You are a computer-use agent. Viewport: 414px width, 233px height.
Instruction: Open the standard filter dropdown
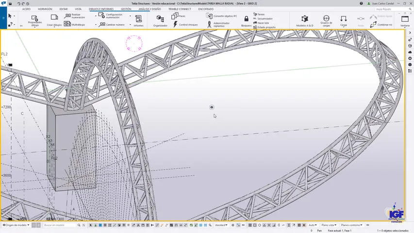221,225
